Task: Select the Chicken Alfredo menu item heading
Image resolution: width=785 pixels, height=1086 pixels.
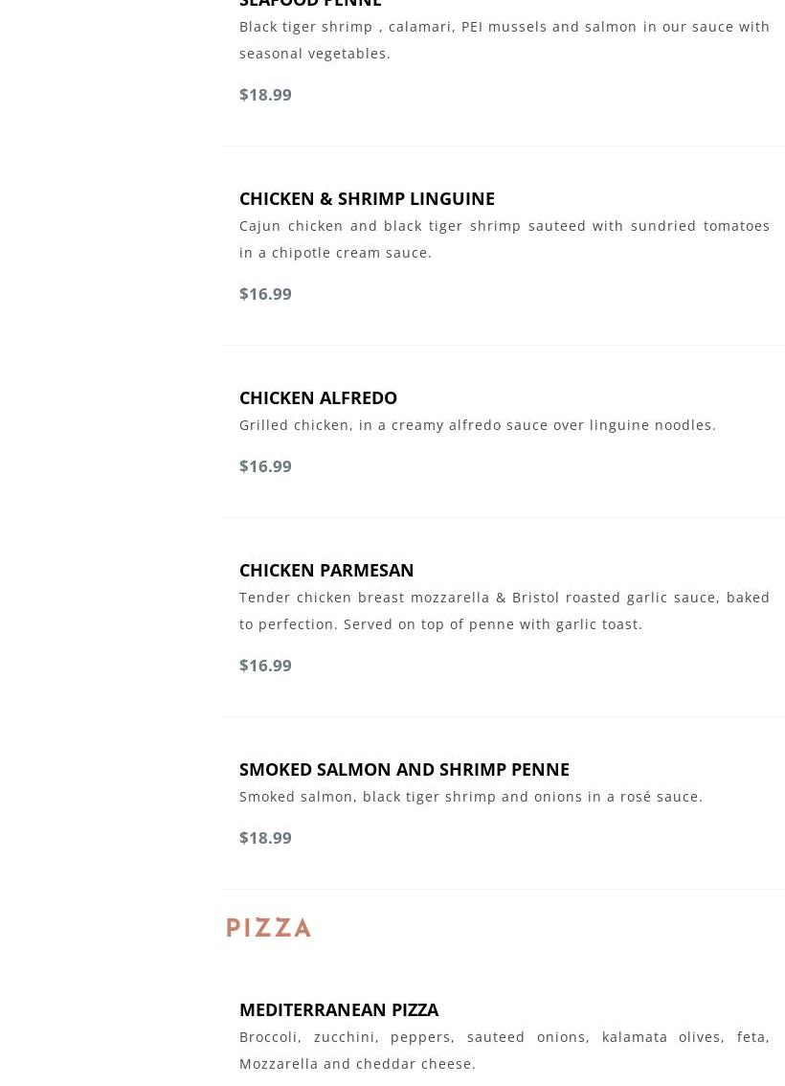Action: [x=318, y=397]
